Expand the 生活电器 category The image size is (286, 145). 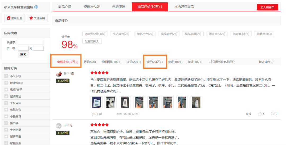click(x=6, y=130)
